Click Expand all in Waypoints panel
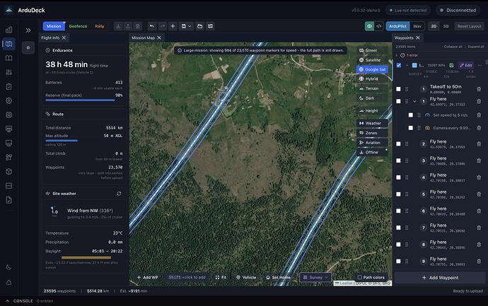The image size is (488, 306). 476,47
